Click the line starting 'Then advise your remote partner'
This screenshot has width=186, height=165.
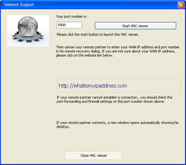(x=118, y=47)
